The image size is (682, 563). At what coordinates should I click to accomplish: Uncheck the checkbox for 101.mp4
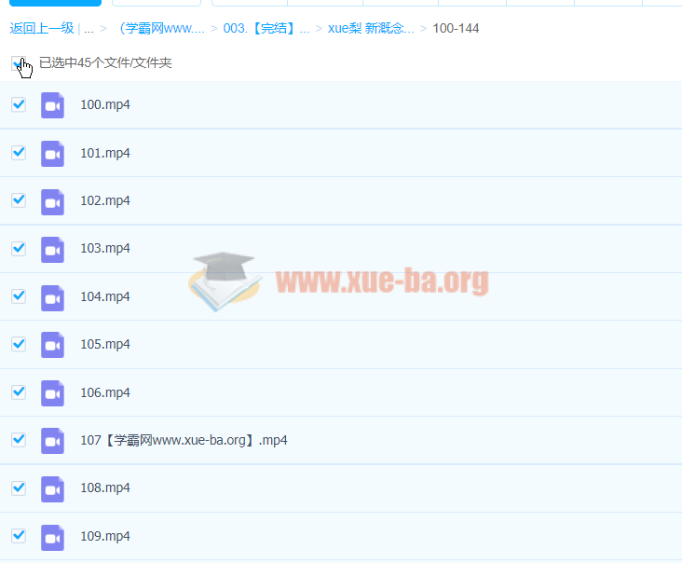pyautogui.click(x=19, y=152)
